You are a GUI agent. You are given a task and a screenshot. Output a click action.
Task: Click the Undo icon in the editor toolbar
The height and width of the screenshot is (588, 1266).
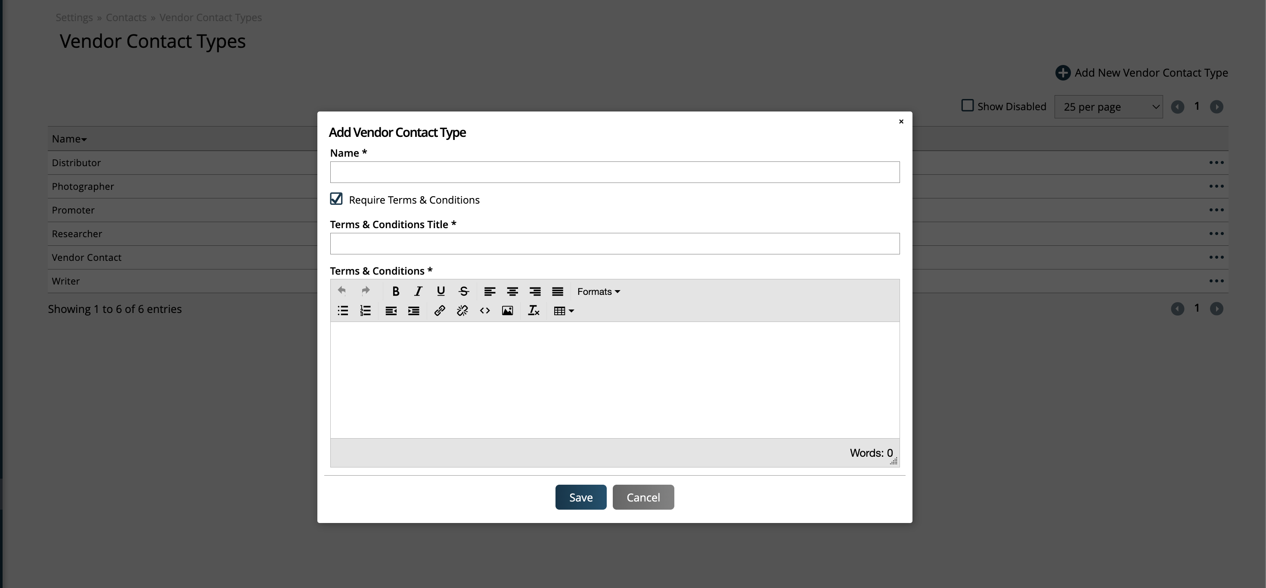(x=342, y=291)
